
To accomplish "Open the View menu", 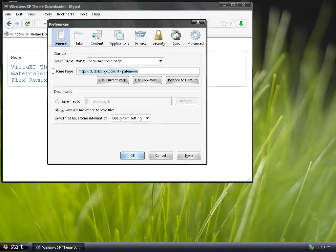I will click(31, 14).
